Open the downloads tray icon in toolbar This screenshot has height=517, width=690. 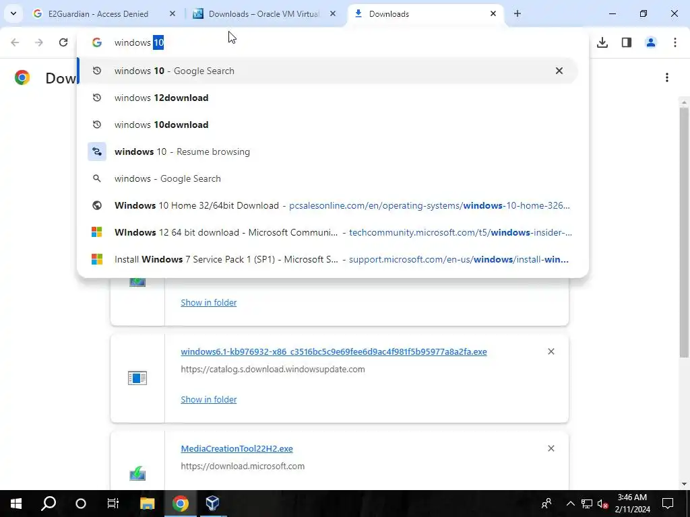602,42
